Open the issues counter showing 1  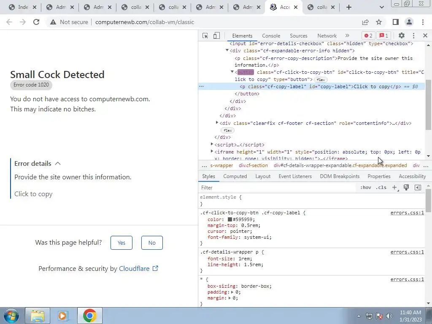click(x=384, y=35)
